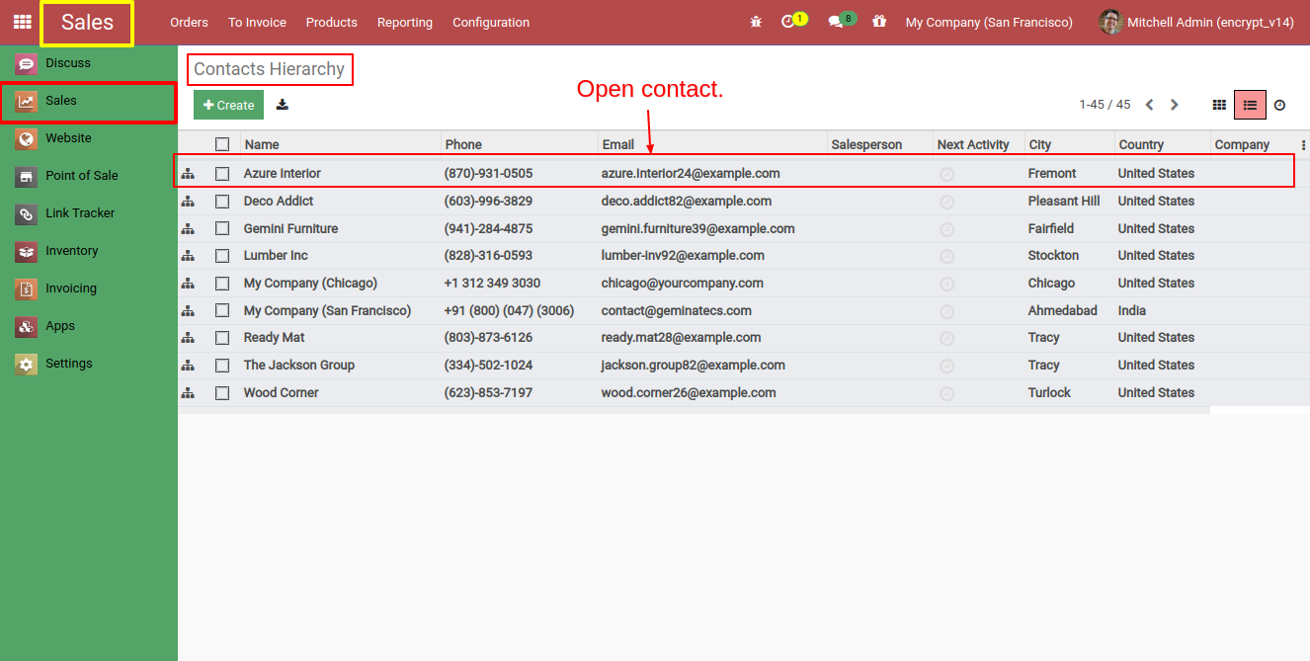
Task: Open the apps grid menu
Action: point(22,22)
